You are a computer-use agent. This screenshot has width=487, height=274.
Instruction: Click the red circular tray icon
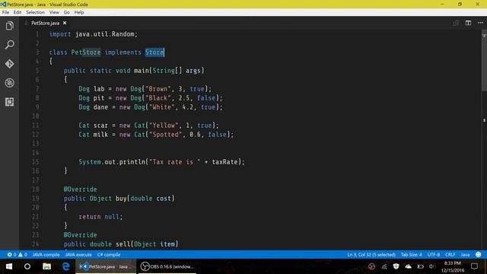click(x=371, y=266)
